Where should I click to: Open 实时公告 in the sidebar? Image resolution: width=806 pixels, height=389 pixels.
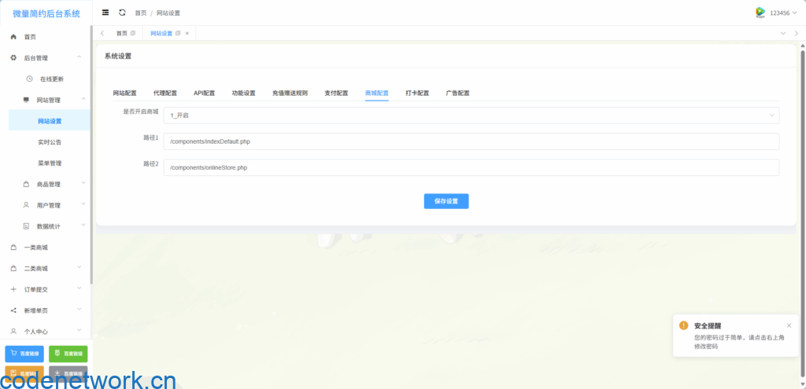tap(50, 142)
